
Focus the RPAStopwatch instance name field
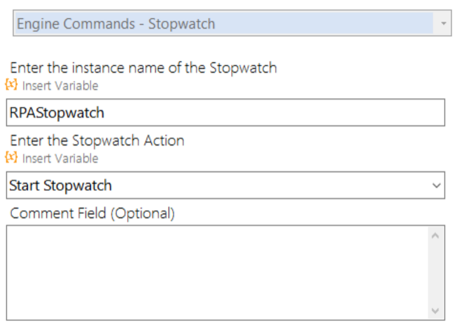225,113
